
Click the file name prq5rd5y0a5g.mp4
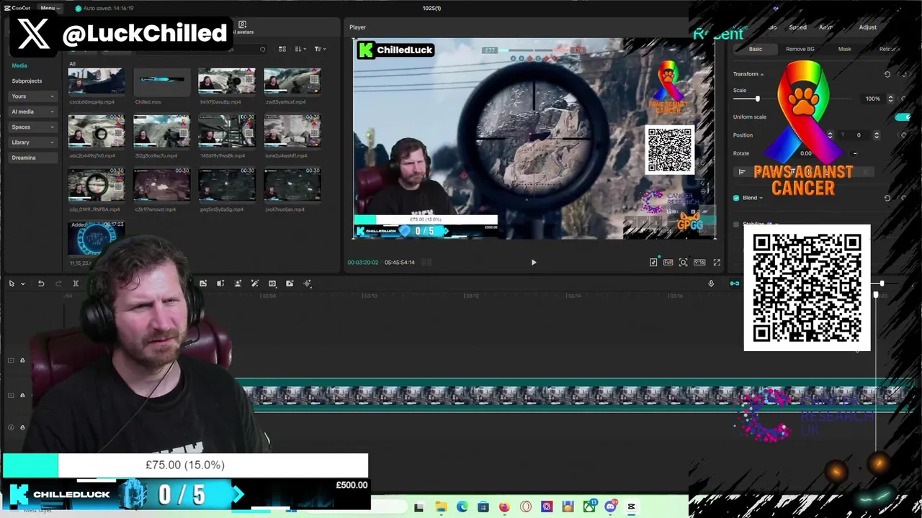(x=223, y=209)
